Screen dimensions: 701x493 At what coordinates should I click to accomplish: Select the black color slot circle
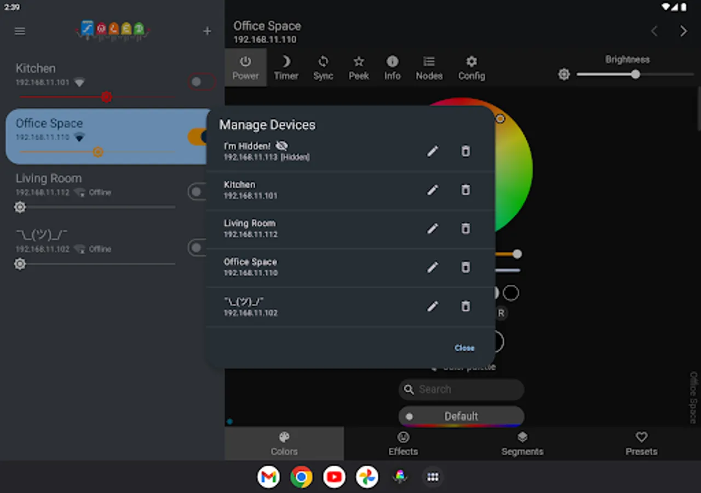tap(511, 293)
